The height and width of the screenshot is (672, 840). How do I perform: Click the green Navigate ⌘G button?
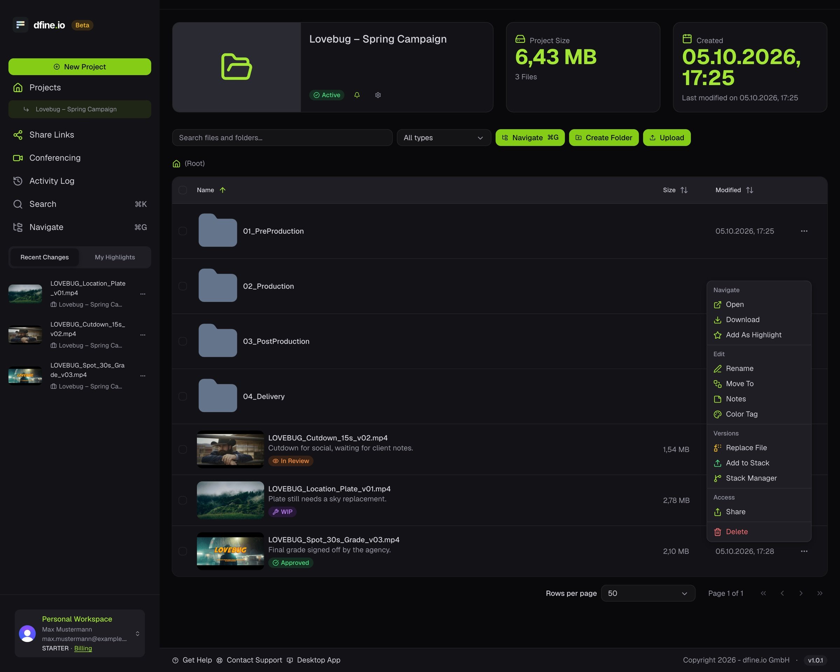(x=530, y=138)
